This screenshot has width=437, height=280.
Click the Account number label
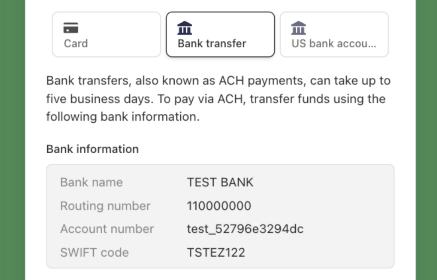(x=107, y=229)
